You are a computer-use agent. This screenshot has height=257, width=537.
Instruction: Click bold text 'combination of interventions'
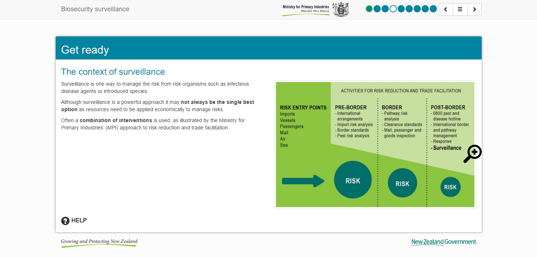[116, 120]
